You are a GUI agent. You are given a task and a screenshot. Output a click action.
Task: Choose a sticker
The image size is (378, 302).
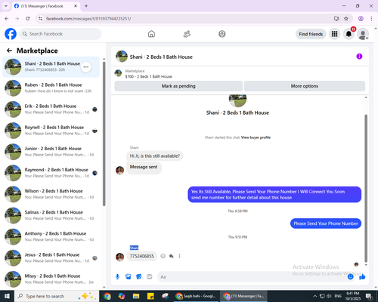click(139, 277)
